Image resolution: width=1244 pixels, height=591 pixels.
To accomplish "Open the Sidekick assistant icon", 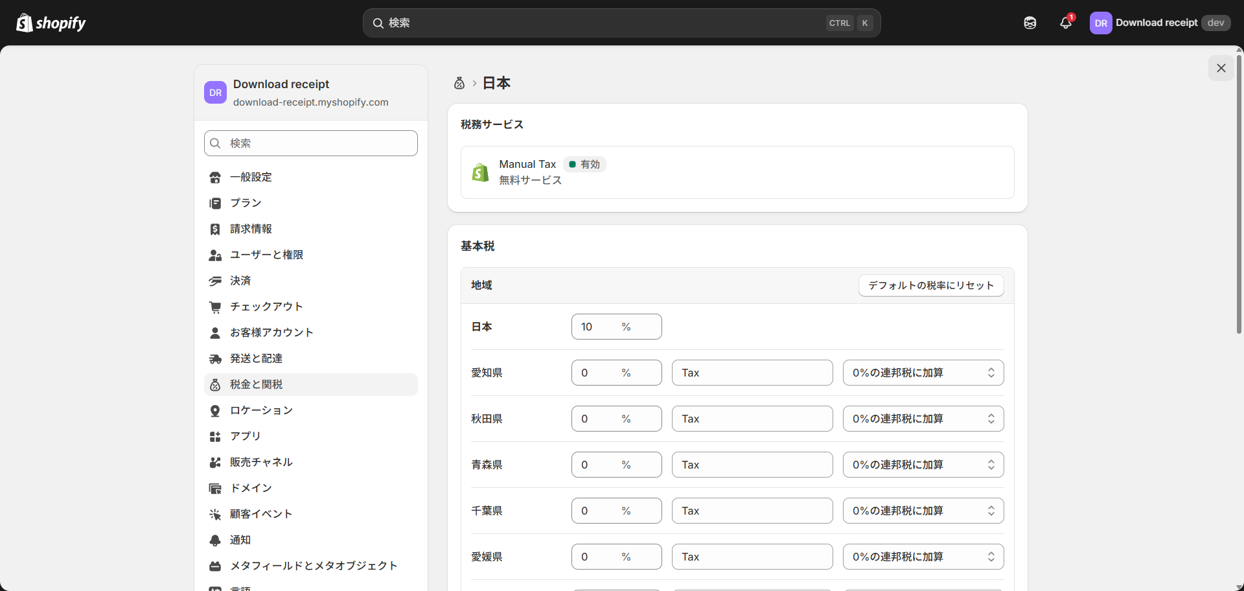I will tap(1030, 23).
